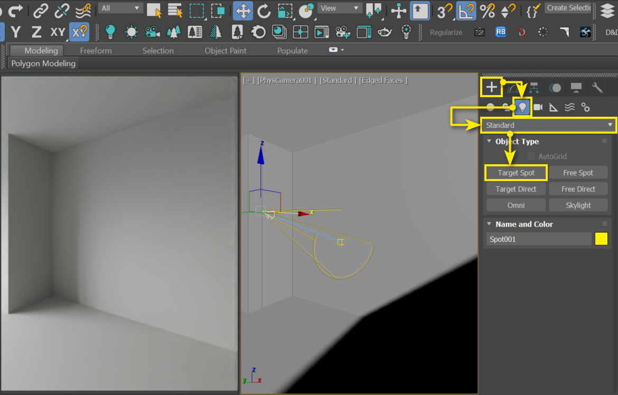Activate the Select and Move tool
618x395 pixels.
(x=243, y=11)
